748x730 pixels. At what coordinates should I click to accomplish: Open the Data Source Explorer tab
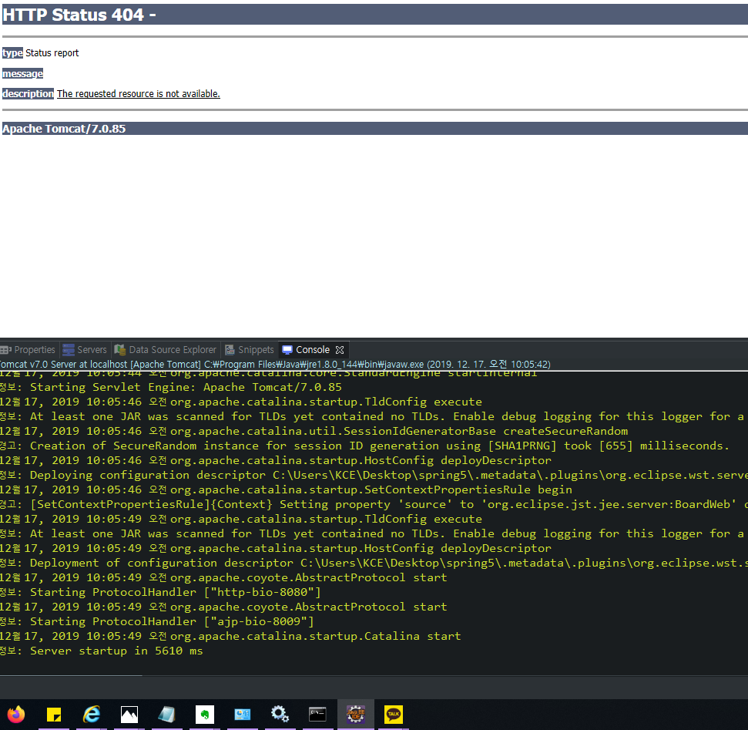pyautogui.click(x=166, y=349)
